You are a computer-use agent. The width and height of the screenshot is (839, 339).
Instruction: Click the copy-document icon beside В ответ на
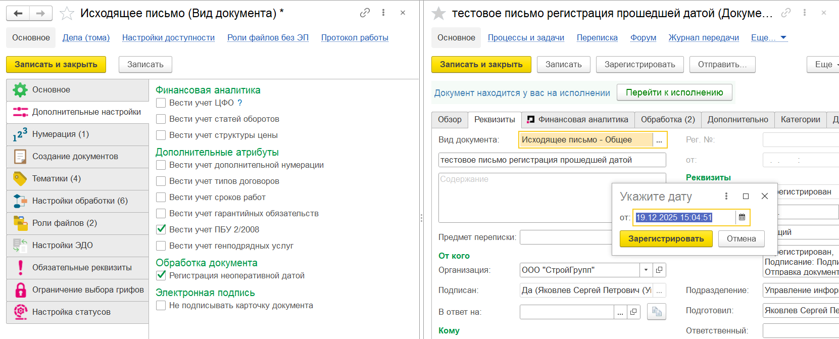click(x=657, y=312)
